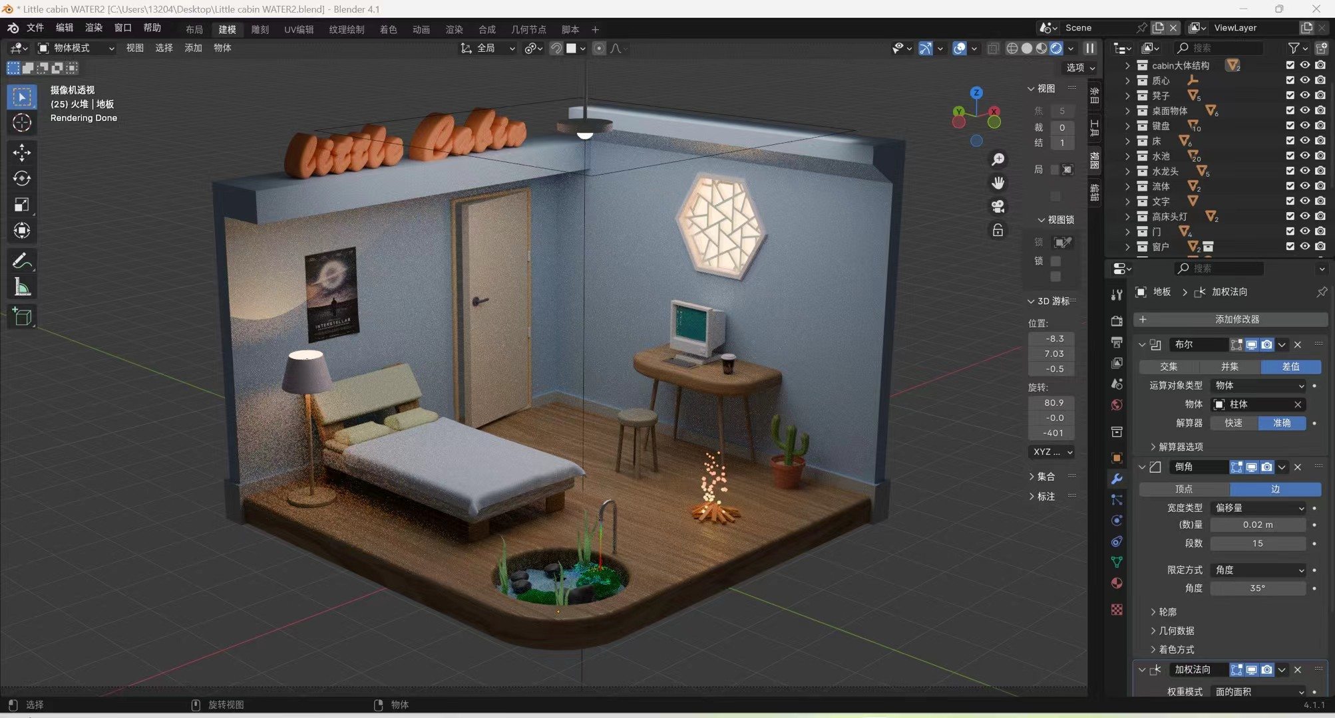Select the 3D Cursor tool
This screenshot has width=1335, height=718.
point(22,123)
